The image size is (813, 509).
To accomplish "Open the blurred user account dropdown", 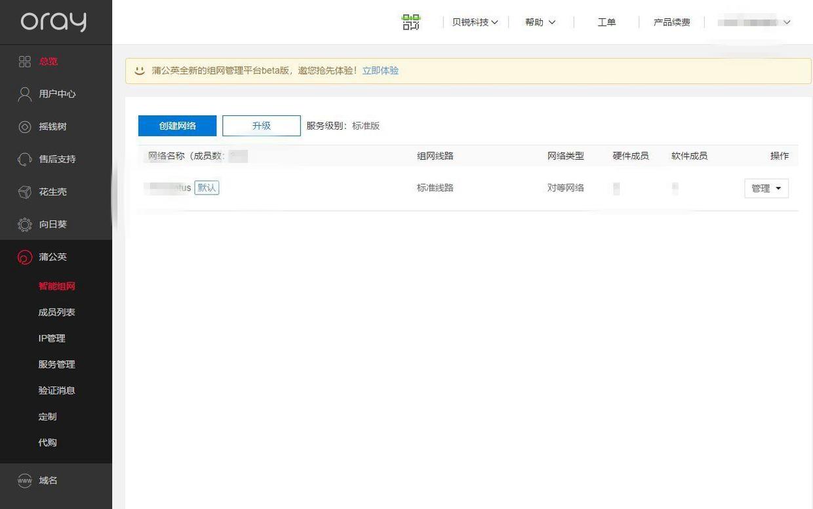I will point(754,22).
